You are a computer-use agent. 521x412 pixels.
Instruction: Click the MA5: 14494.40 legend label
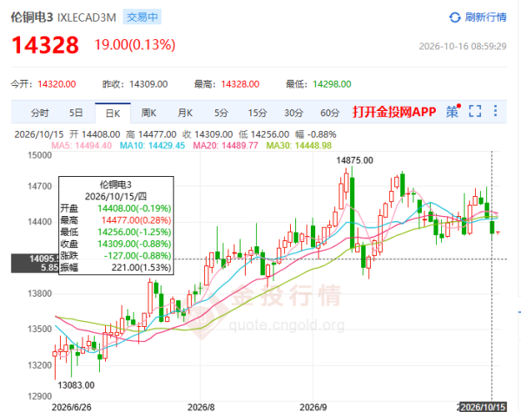(x=82, y=146)
